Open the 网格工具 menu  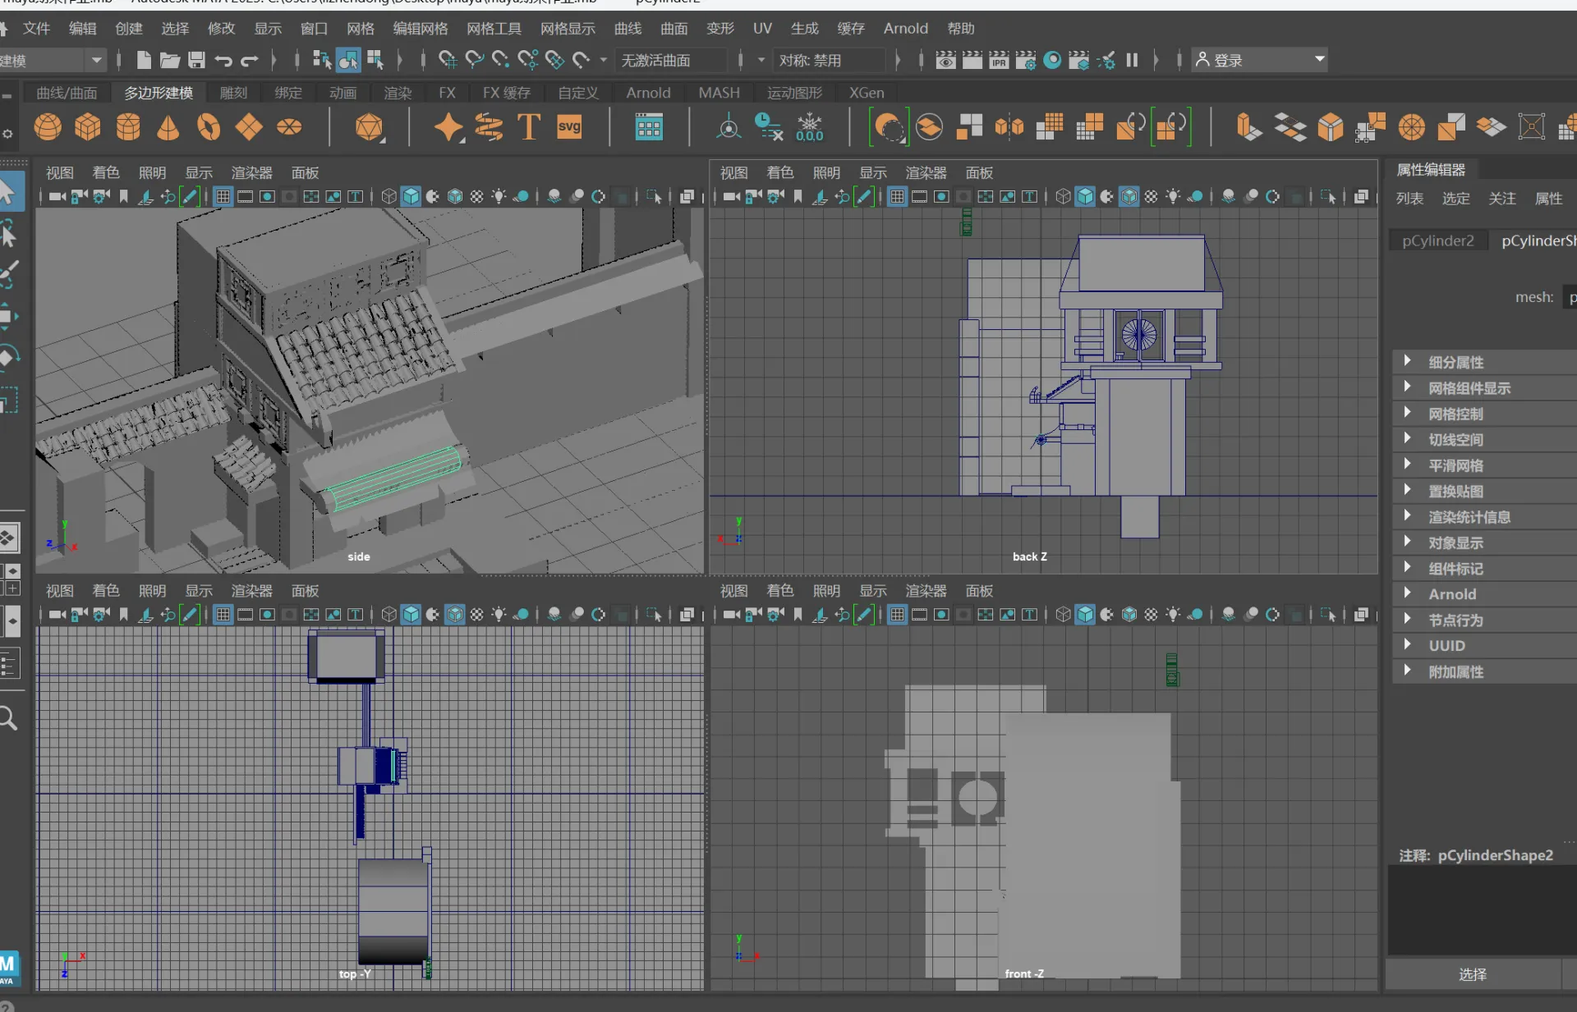coord(494,29)
